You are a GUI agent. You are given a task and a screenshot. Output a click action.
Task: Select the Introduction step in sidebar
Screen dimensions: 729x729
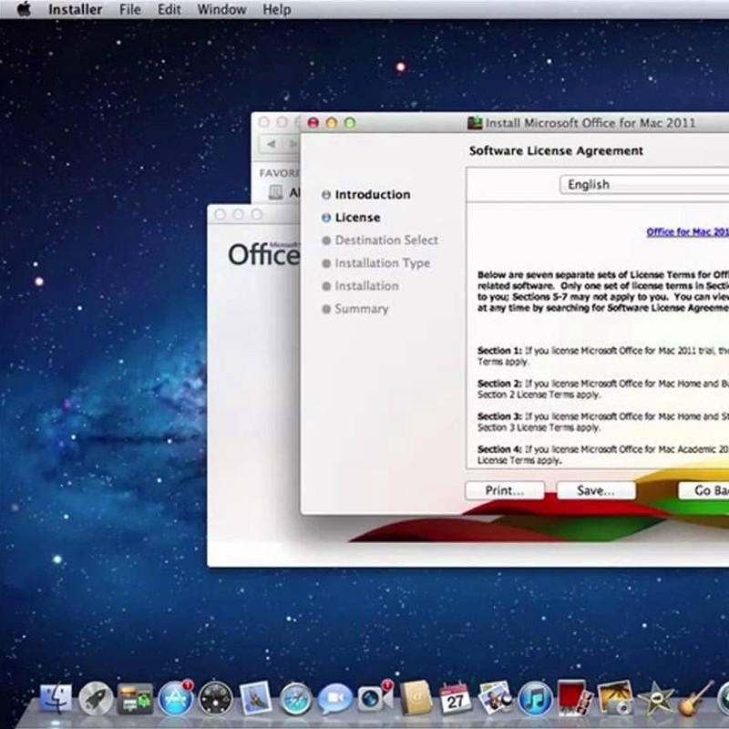pos(372,195)
